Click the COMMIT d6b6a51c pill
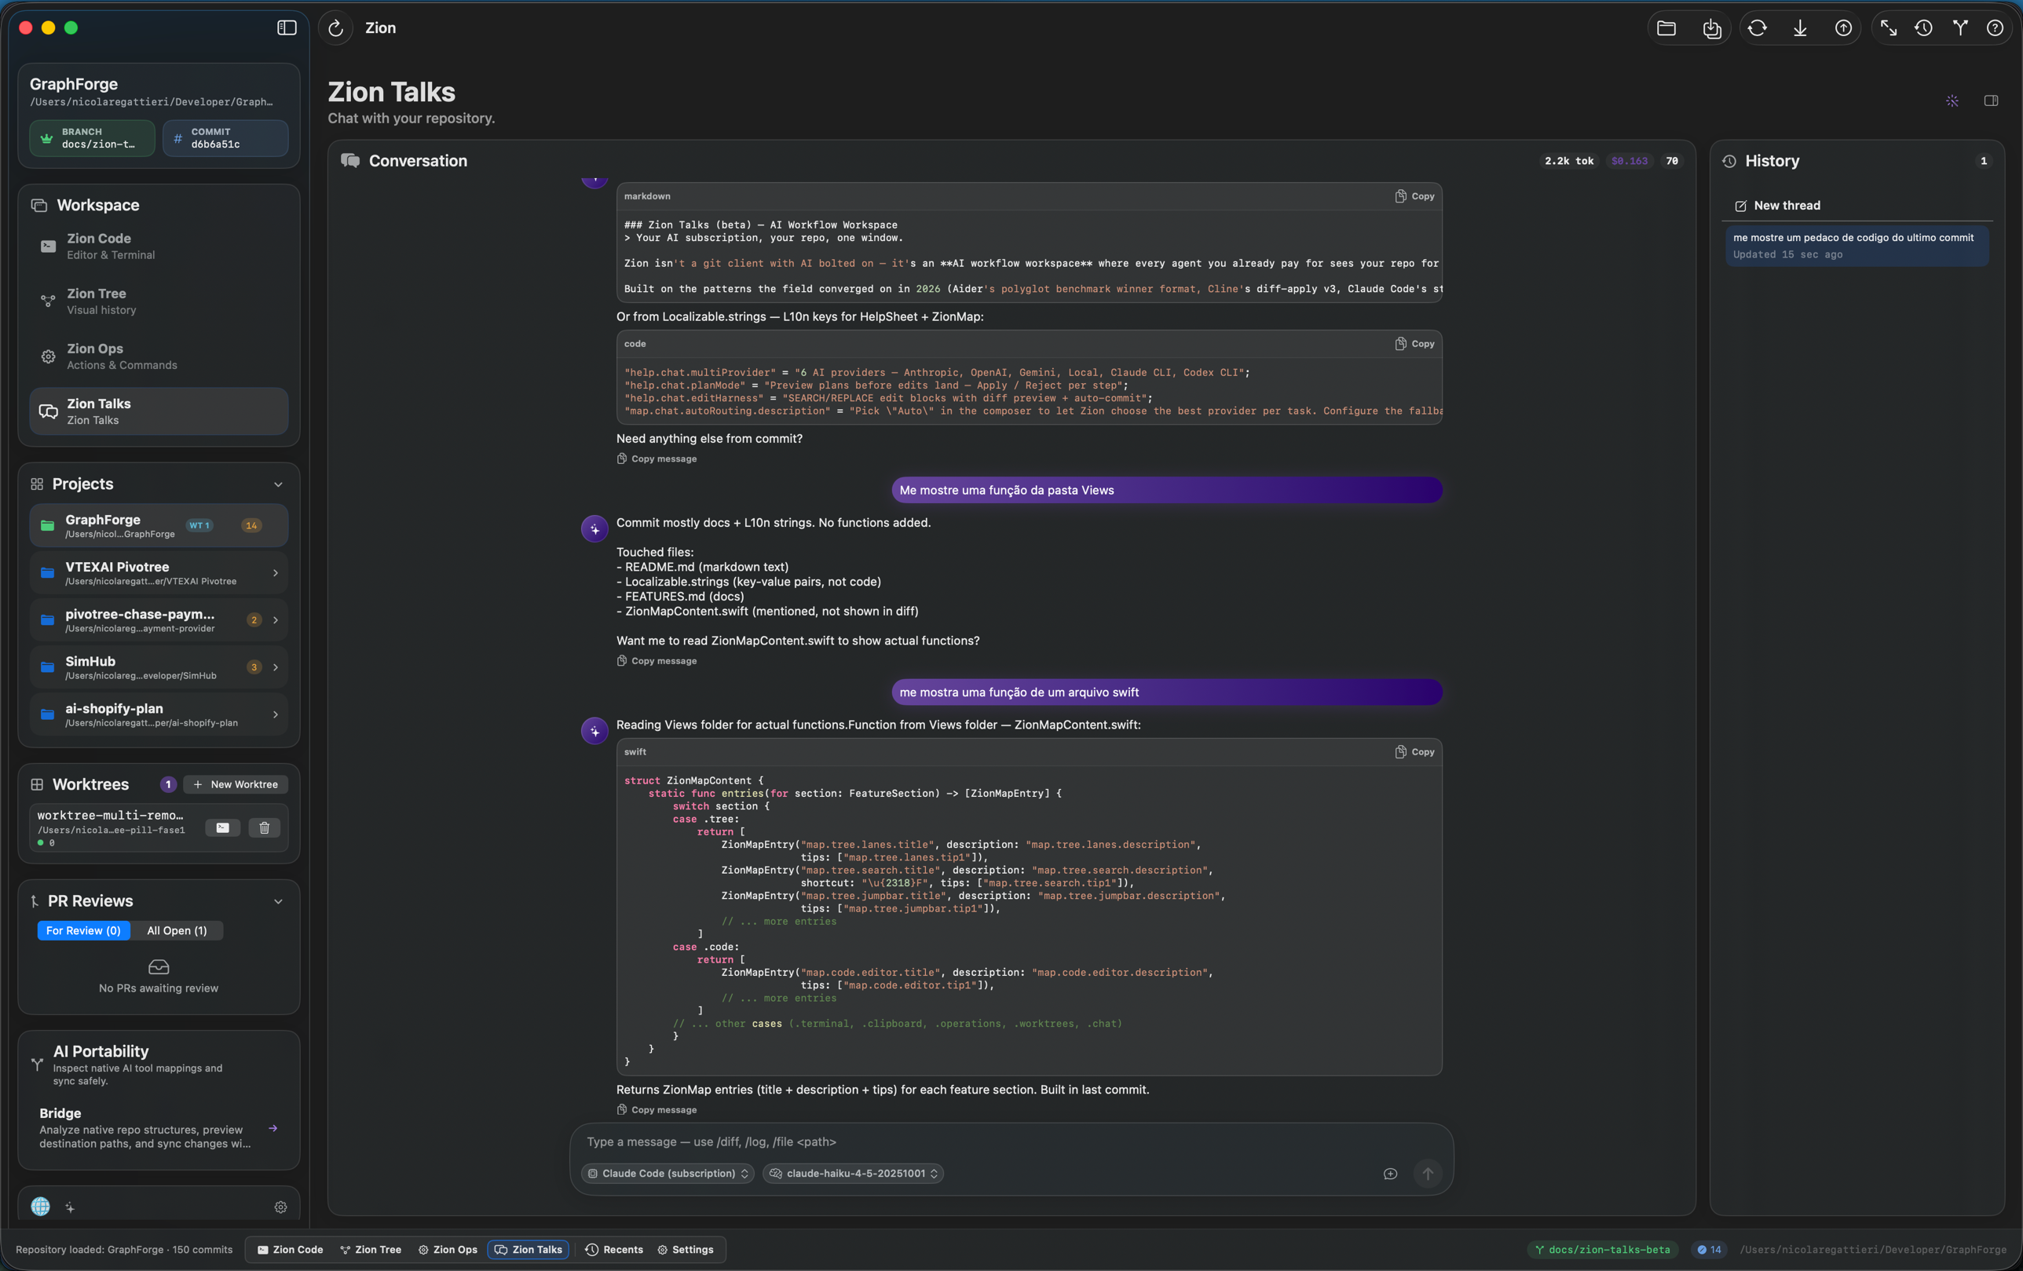This screenshot has height=1271, width=2023. [225, 137]
